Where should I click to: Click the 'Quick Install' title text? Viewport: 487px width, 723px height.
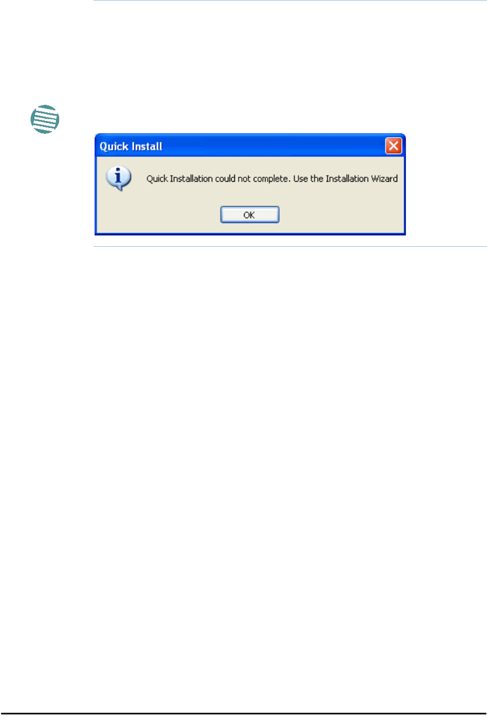pyautogui.click(x=131, y=146)
